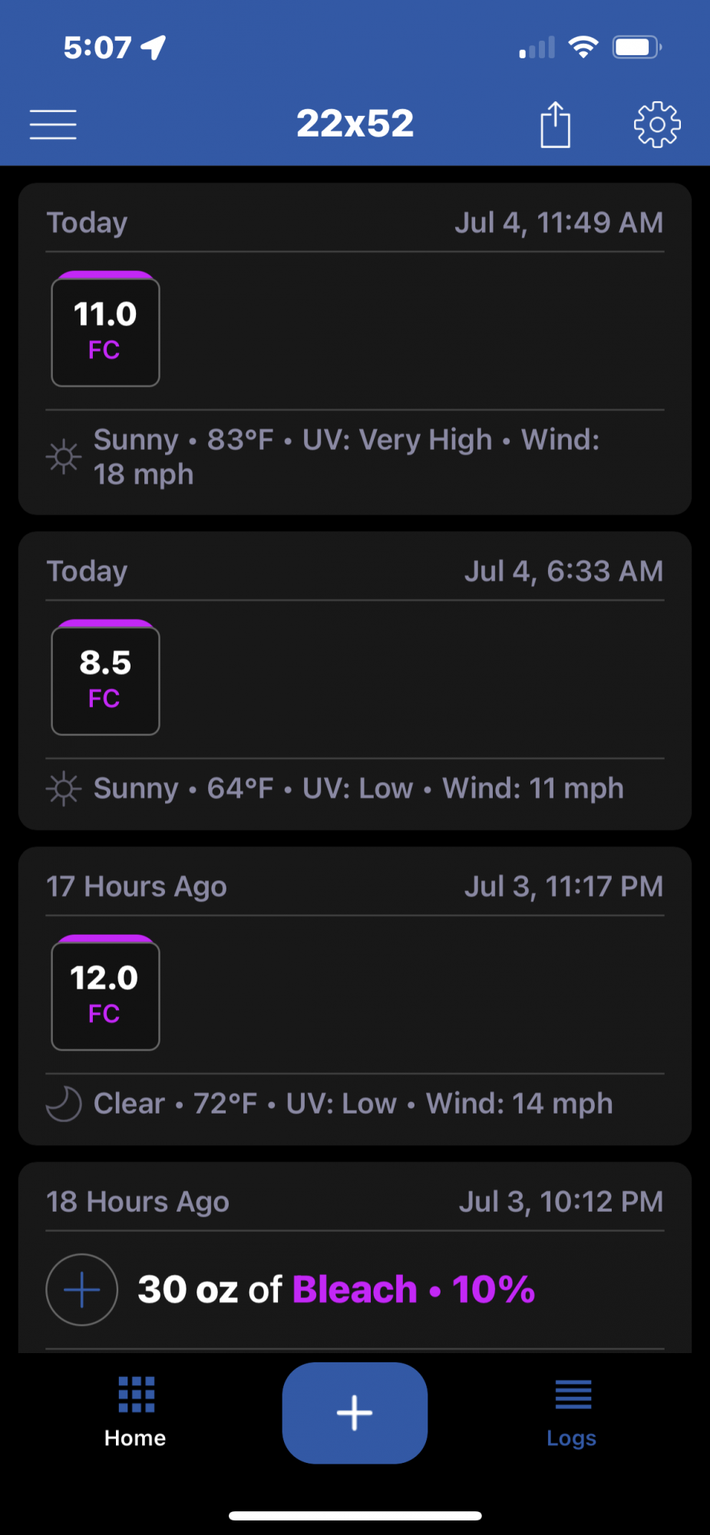Tap the Wi-Fi status icon
710x1535 pixels.
coord(583,48)
